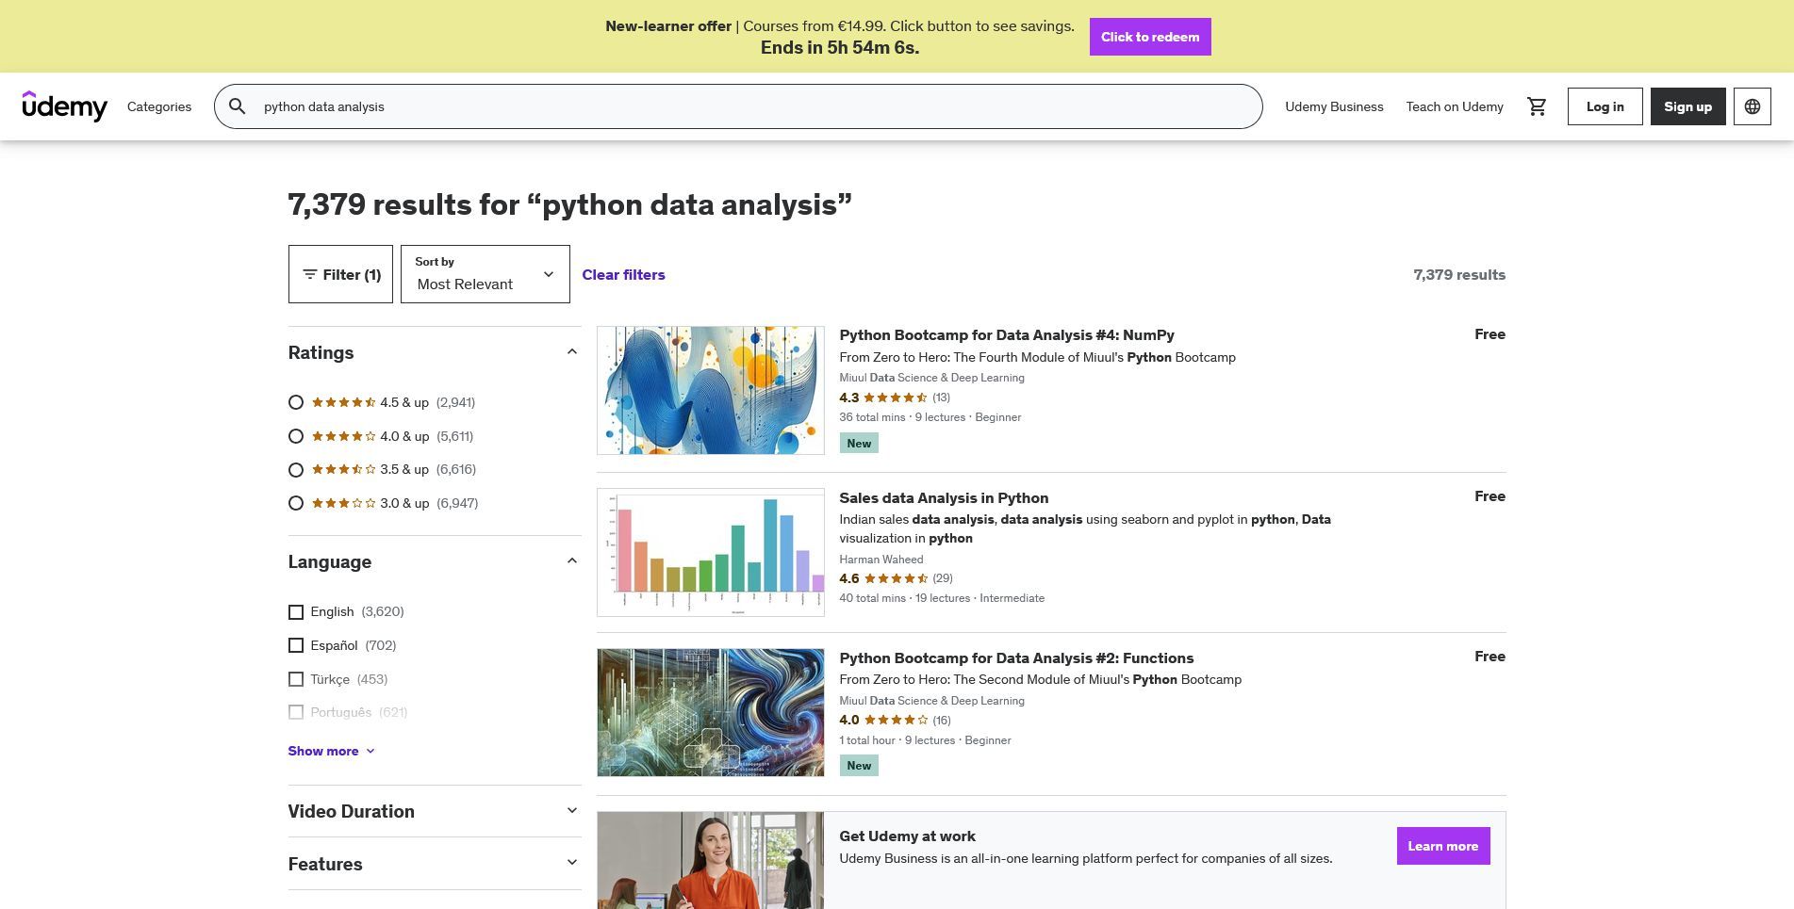The width and height of the screenshot is (1794, 909).
Task: Toggle the Filter (1) button
Action: click(x=340, y=274)
